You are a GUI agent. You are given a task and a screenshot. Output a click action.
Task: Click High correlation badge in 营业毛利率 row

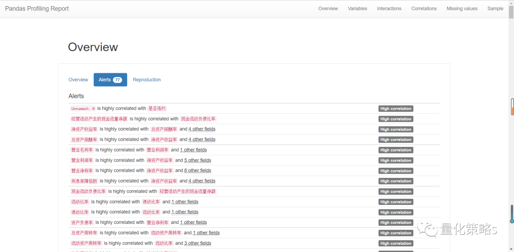tap(395, 150)
